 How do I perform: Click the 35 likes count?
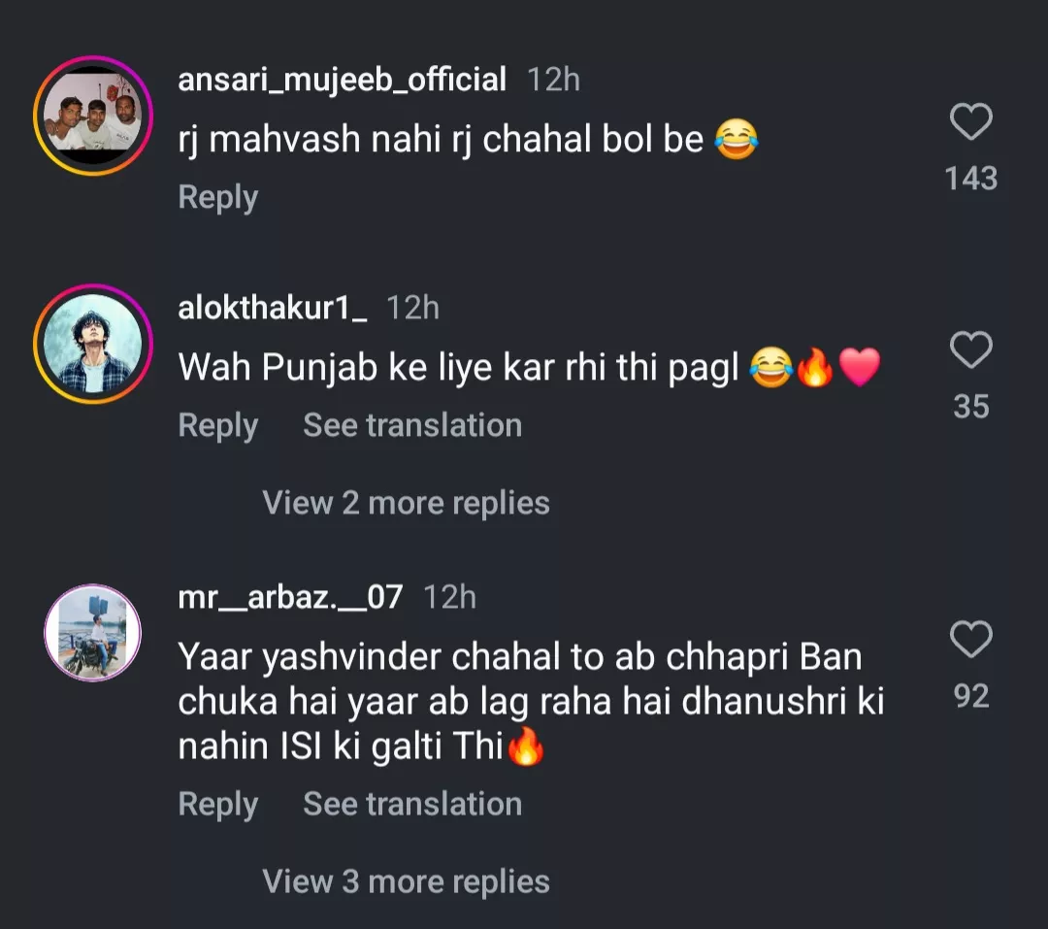970,407
